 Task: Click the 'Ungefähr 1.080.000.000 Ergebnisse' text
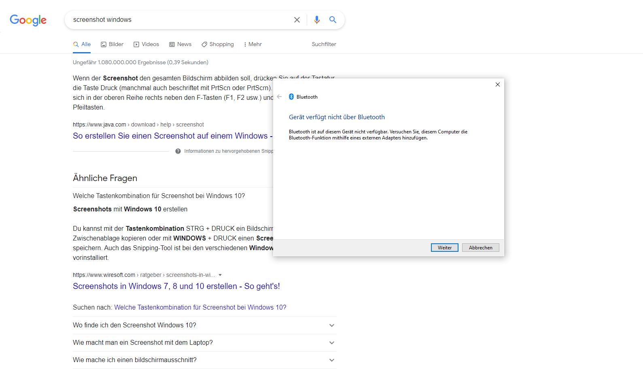point(140,62)
